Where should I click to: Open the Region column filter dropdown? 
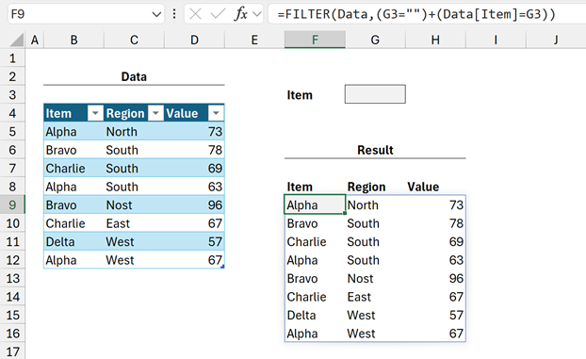point(155,113)
